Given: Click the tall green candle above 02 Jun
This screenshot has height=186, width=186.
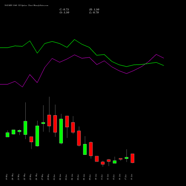Looking at the screenshot, I should click(61, 131).
